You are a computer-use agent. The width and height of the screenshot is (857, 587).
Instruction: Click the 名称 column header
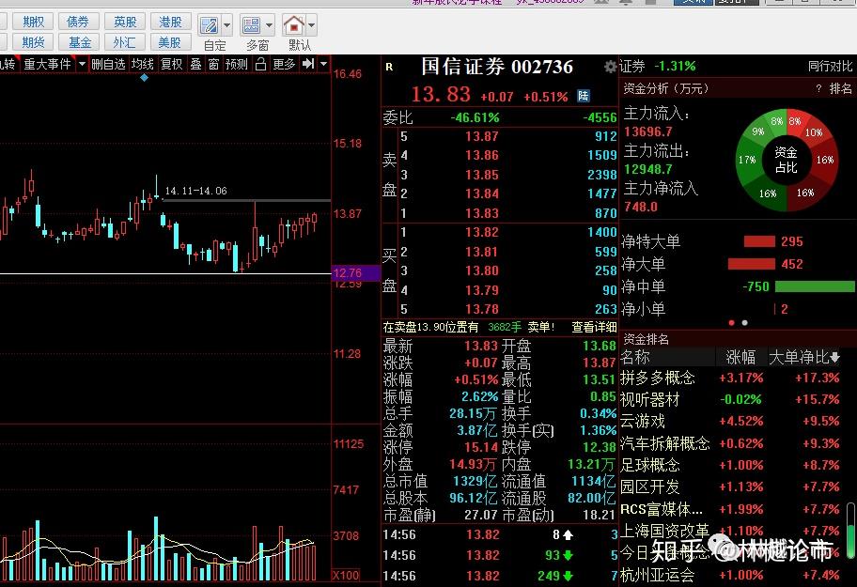(x=635, y=358)
